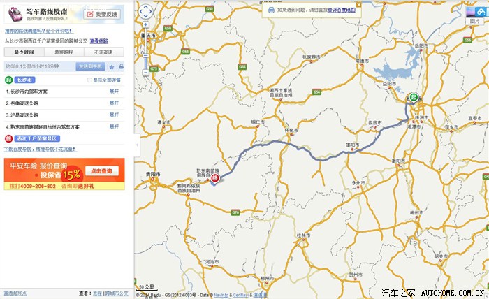
Task: Click the print route icon
Action: (121, 66)
